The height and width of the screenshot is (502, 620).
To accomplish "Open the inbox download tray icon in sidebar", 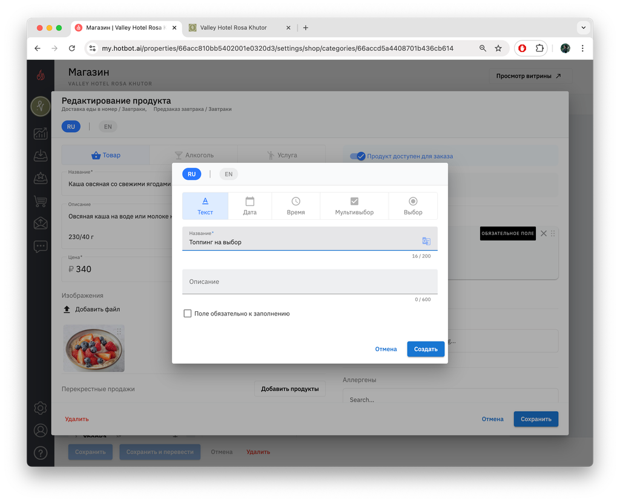I will click(x=41, y=156).
